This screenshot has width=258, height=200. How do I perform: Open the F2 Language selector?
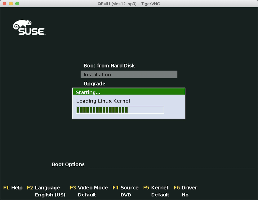44,188
